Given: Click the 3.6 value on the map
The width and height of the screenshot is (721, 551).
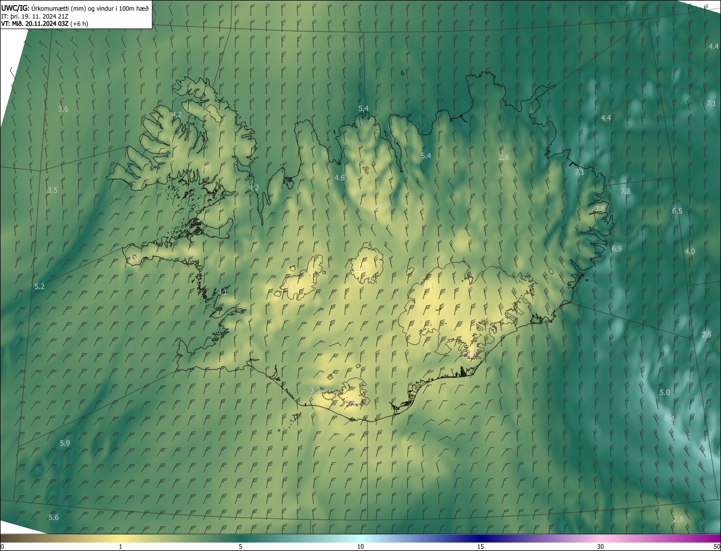Looking at the screenshot, I should [63, 109].
